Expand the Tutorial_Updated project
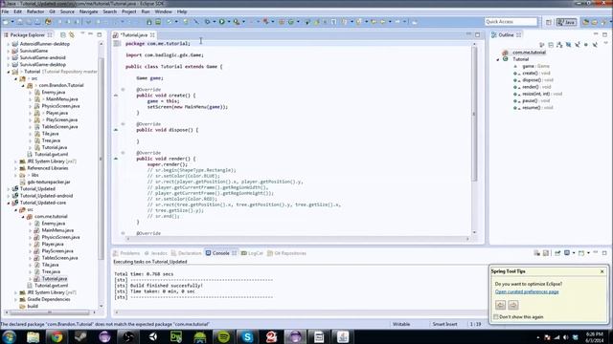Viewport: 613px width, 344px height. (x=9, y=189)
